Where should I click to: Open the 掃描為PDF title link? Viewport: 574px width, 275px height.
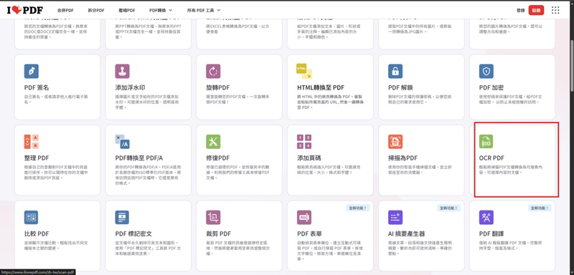[403, 158]
